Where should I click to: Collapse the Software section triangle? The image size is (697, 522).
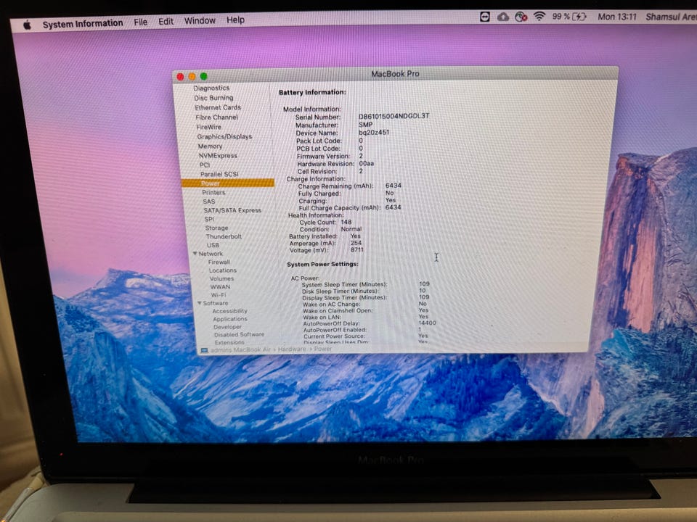pyautogui.click(x=200, y=303)
